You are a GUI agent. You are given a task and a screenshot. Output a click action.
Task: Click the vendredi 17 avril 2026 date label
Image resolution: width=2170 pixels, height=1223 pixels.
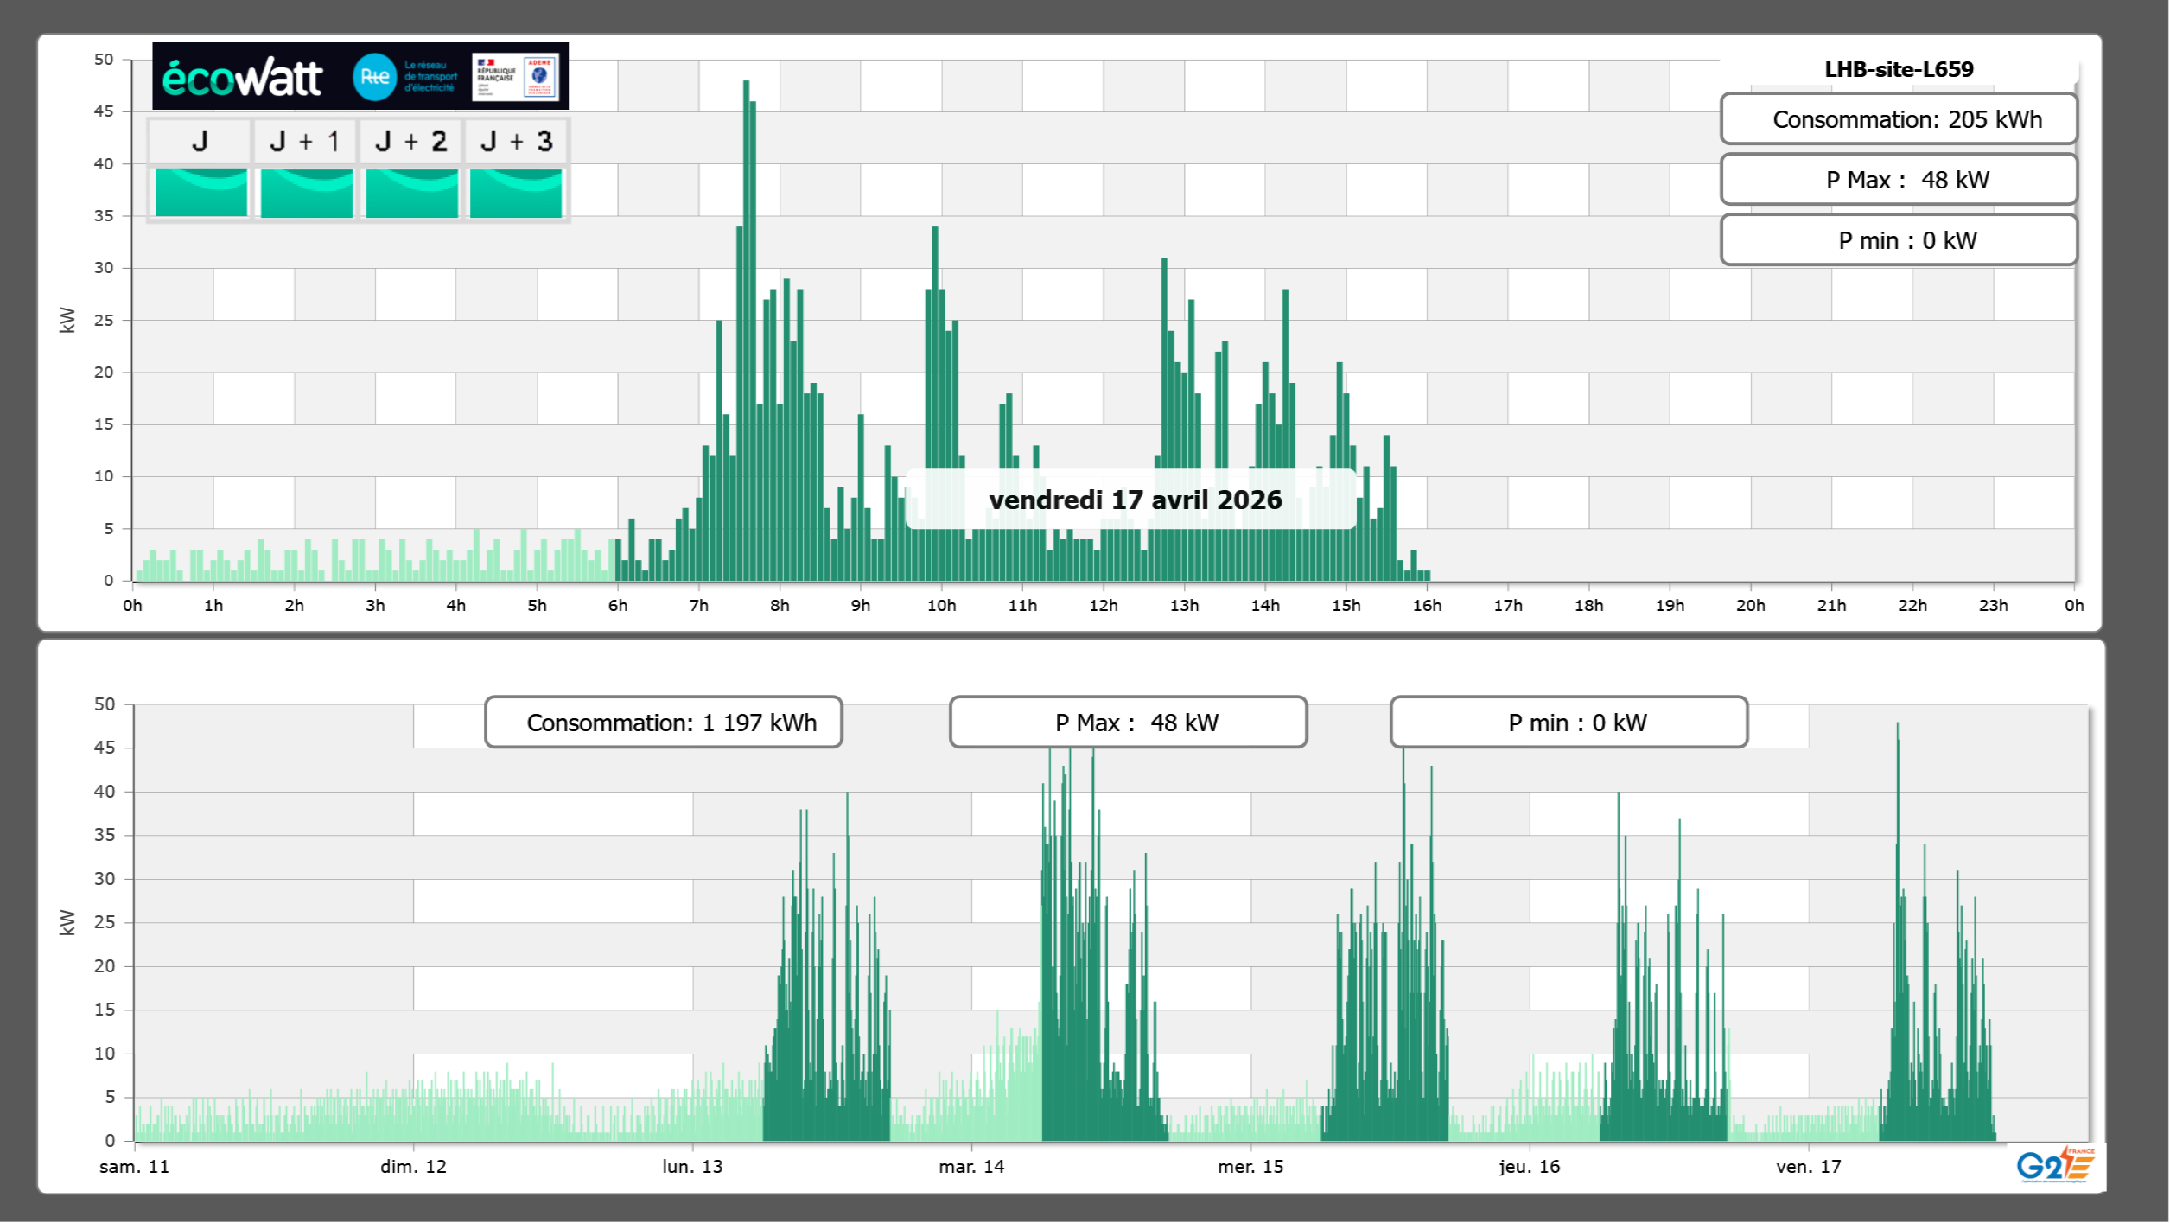[1134, 500]
